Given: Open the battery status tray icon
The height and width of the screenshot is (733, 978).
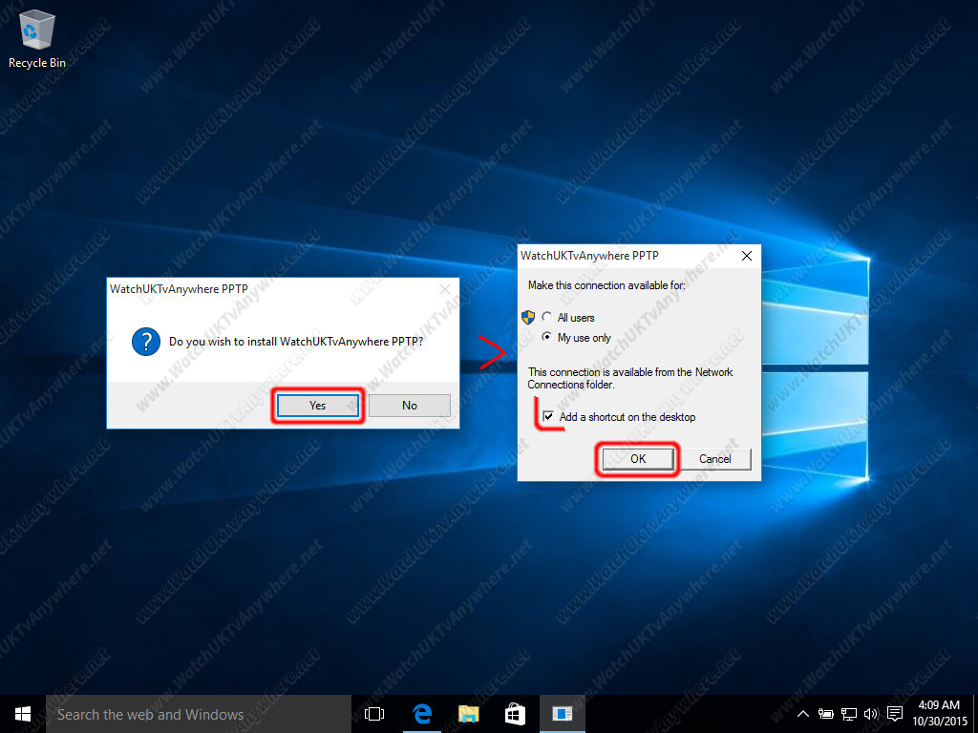Looking at the screenshot, I should pos(826,714).
